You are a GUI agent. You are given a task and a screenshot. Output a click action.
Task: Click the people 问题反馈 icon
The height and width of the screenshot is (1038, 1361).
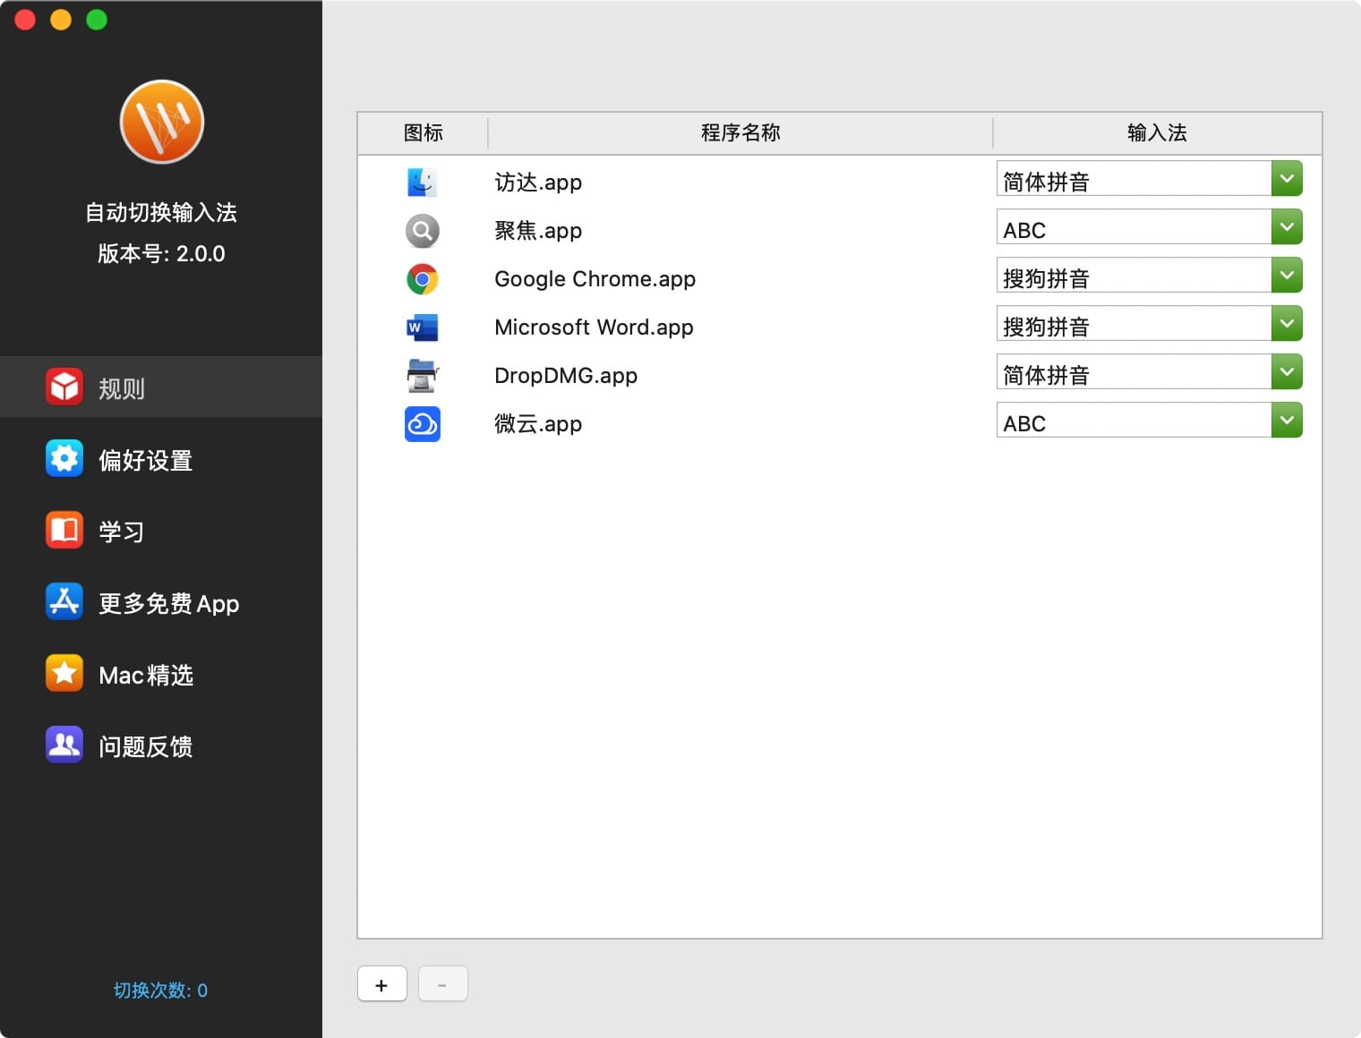click(64, 744)
